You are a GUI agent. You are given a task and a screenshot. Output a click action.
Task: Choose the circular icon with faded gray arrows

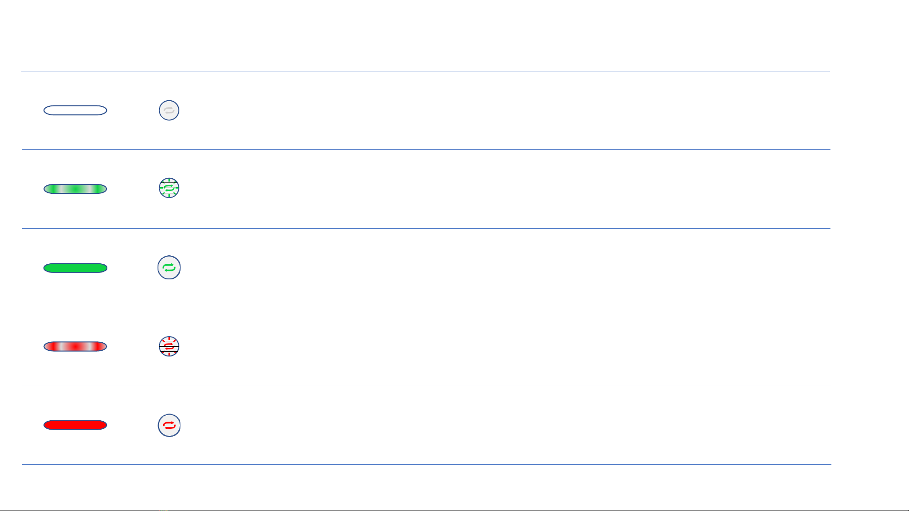(x=169, y=111)
